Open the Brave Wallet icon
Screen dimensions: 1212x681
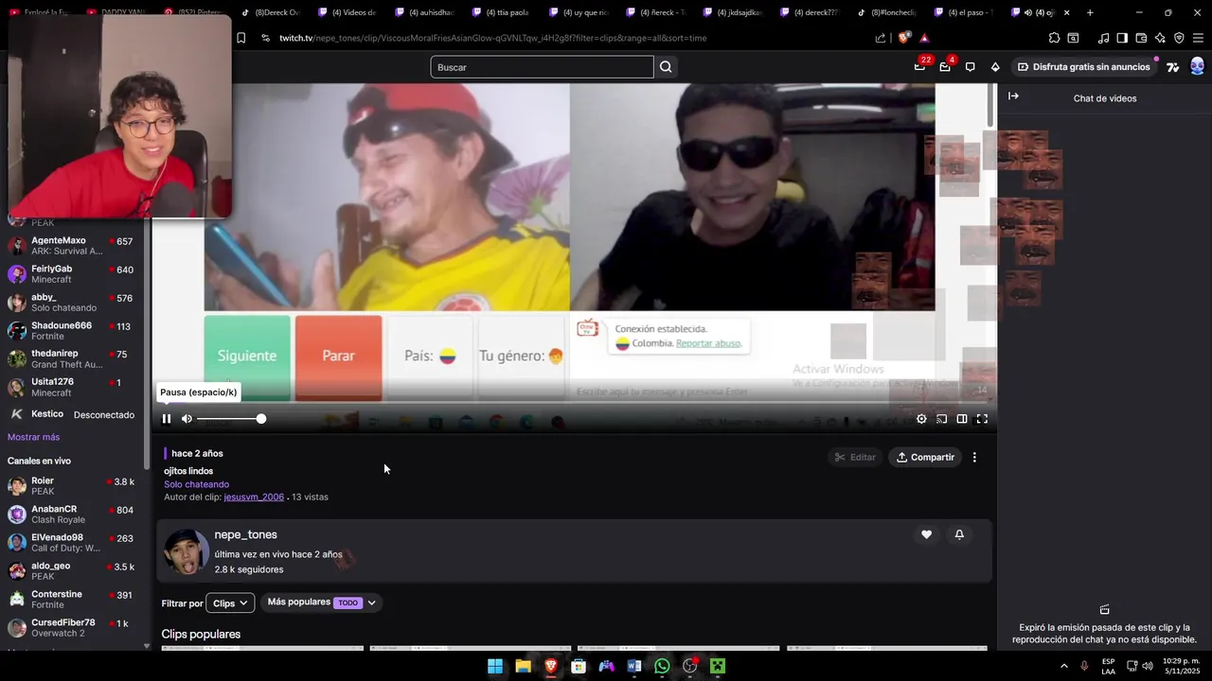pyautogui.click(x=1141, y=38)
